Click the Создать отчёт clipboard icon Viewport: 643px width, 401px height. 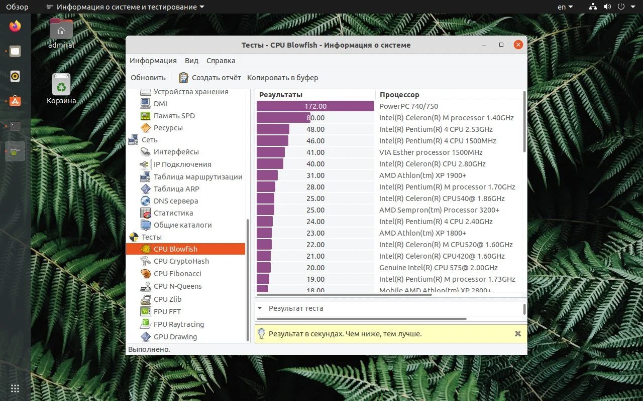[x=184, y=78]
